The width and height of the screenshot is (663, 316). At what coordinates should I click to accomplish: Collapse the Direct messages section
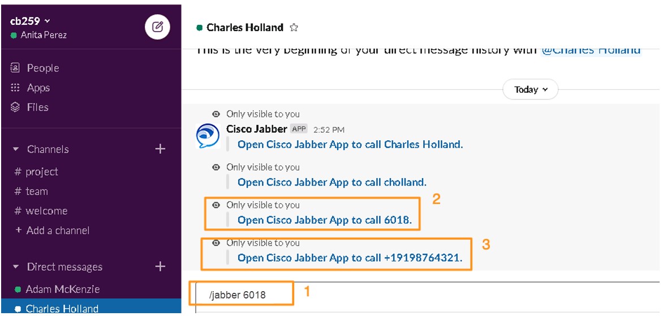tap(16, 267)
